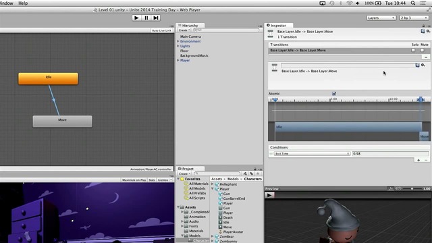Select the Idle state node

[x=48, y=78]
